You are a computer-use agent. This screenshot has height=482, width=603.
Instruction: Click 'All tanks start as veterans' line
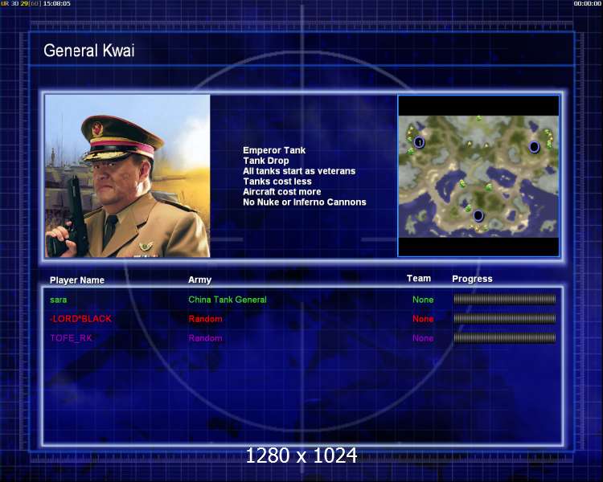pos(299,171)
